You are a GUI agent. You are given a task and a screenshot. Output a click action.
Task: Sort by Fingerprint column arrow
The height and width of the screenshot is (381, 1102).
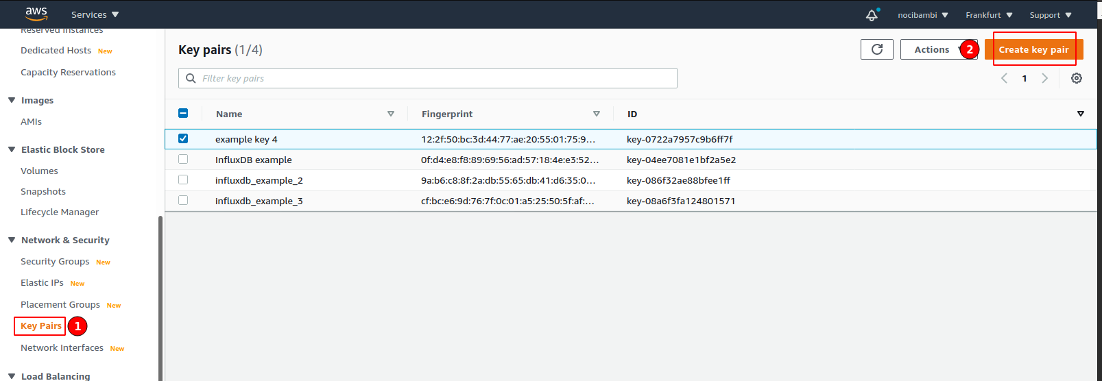596,114
